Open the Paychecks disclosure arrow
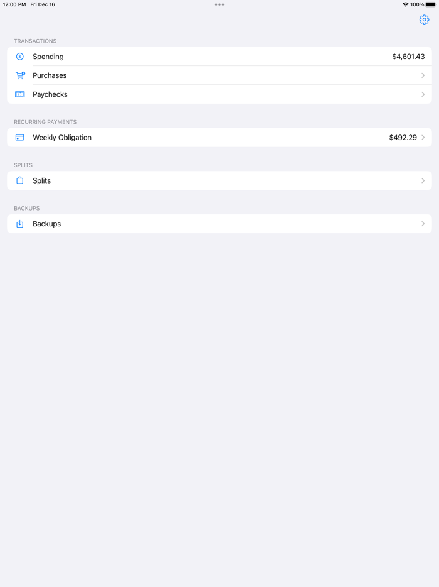The image size is (439, 587). (x=424, y=94)
